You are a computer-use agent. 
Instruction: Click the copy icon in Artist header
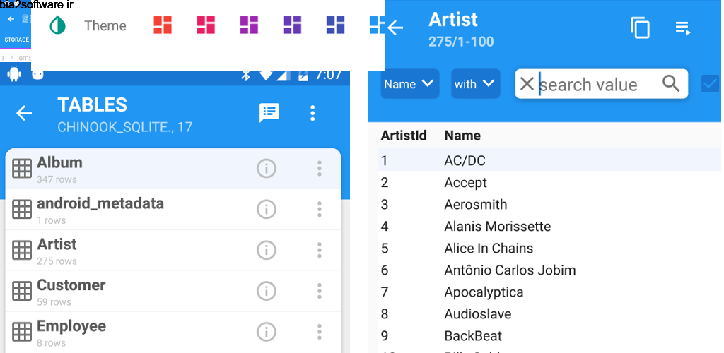pos(640,28)
